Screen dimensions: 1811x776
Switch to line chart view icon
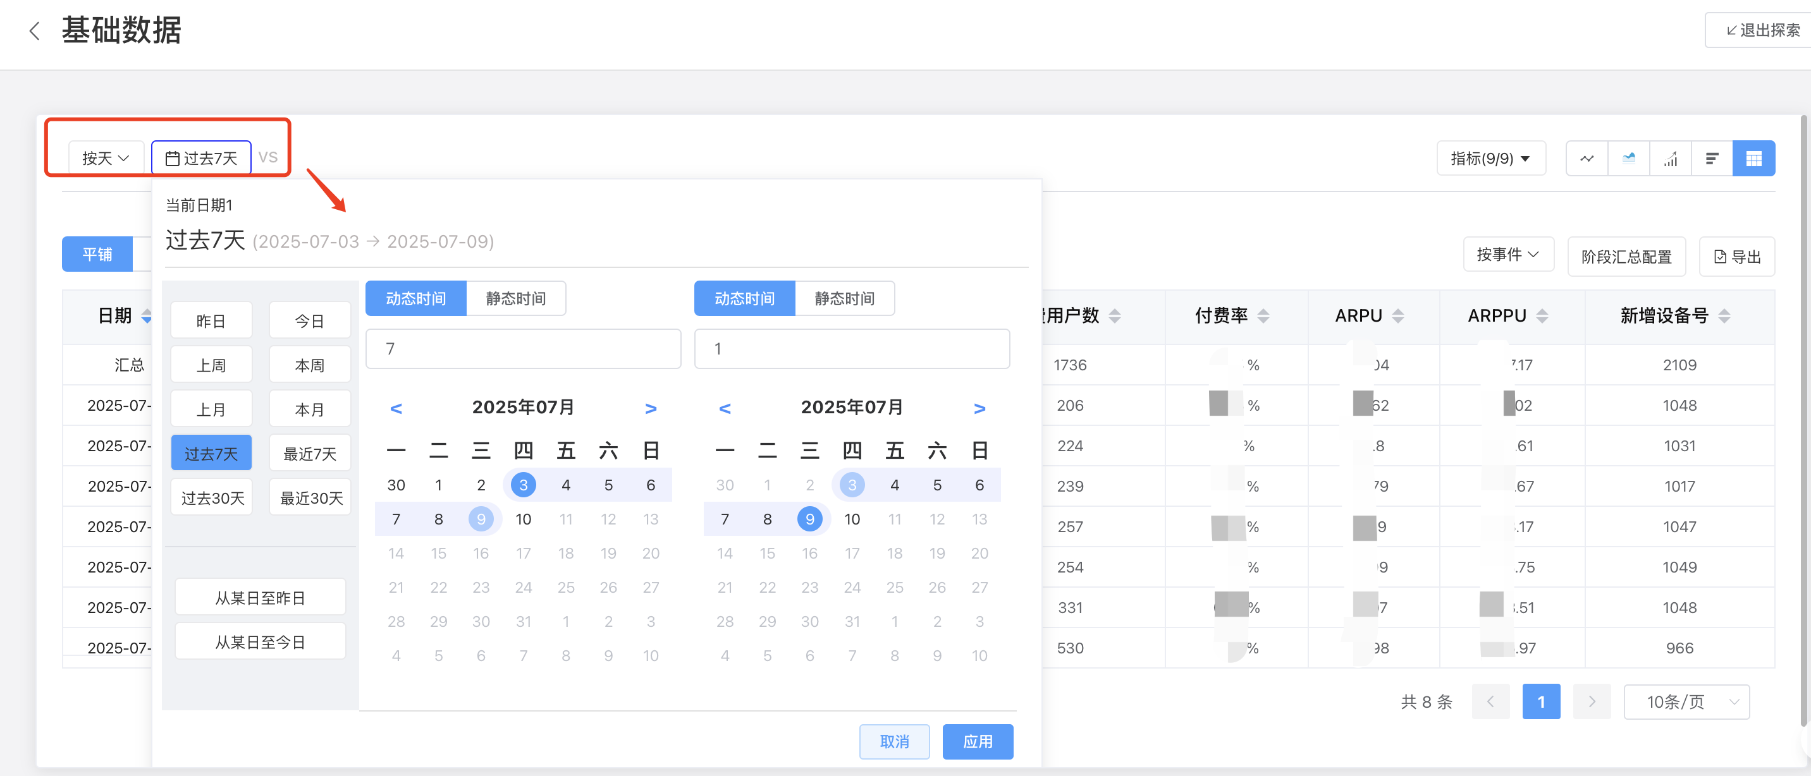coord(1587,159)
